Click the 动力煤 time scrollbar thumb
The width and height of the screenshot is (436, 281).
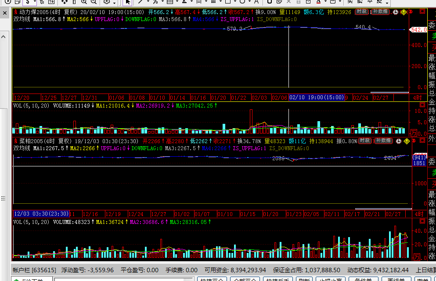(x=389, y=93)
